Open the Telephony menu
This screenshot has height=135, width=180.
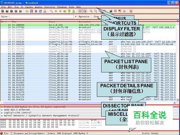[62, 7]
